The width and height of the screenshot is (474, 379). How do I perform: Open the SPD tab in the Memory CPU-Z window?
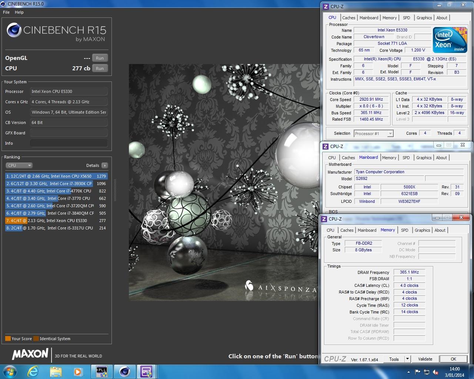pos(405,230)
